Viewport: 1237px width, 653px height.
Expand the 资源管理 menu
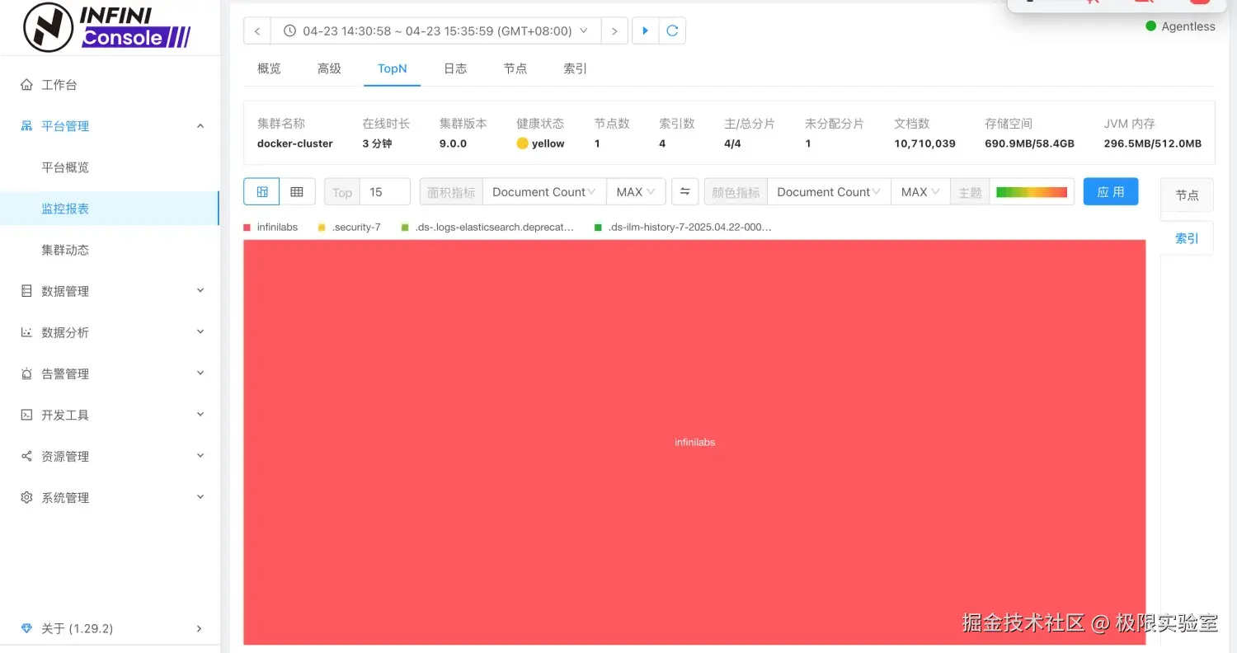(200, 456)
